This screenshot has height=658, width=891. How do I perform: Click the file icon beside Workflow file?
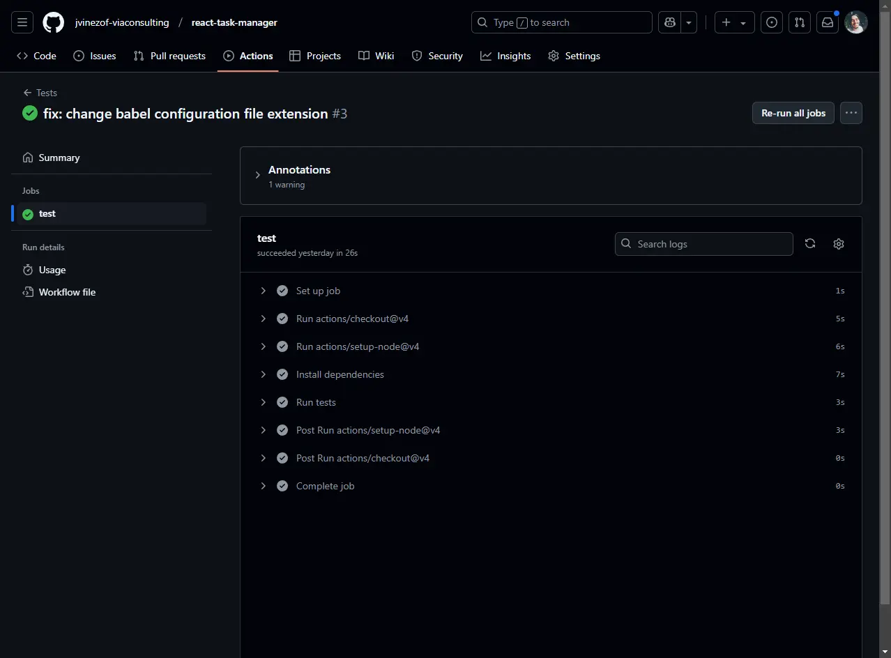pyautogui.click(x=28, y=292)
